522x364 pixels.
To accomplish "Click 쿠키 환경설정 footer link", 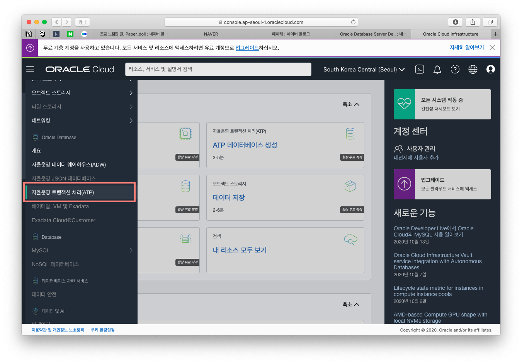I will tap(102, 330).
